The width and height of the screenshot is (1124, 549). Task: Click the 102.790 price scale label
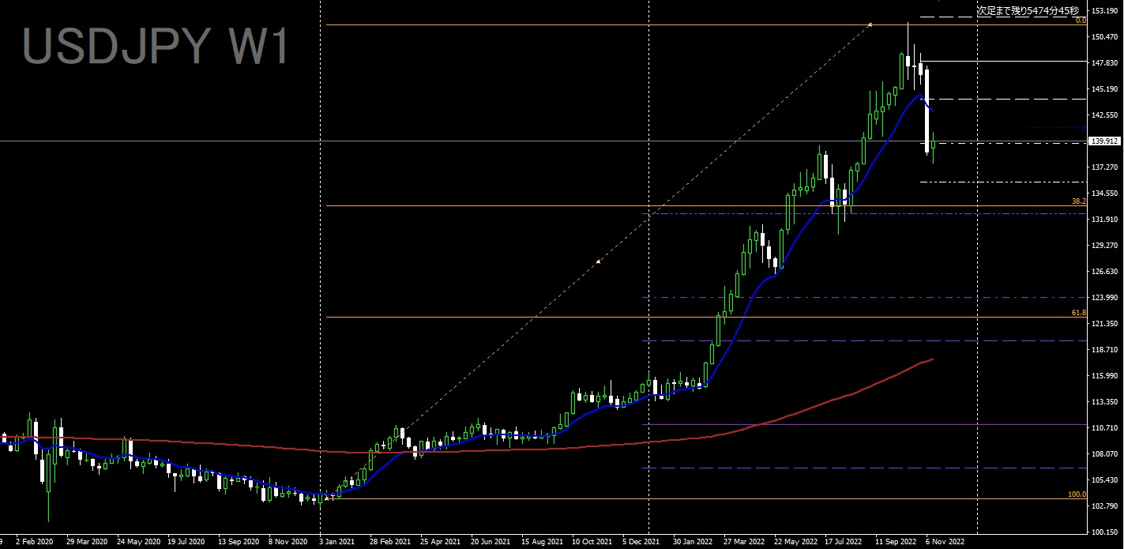tap(1106, 506)
